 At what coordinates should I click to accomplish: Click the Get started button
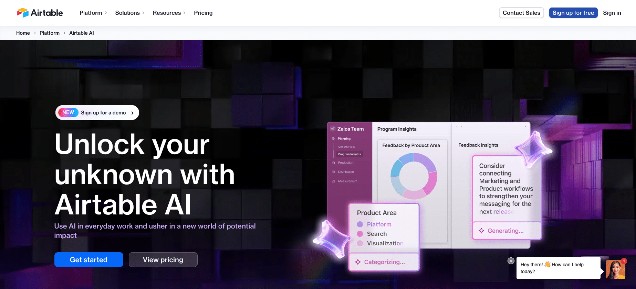89,260
